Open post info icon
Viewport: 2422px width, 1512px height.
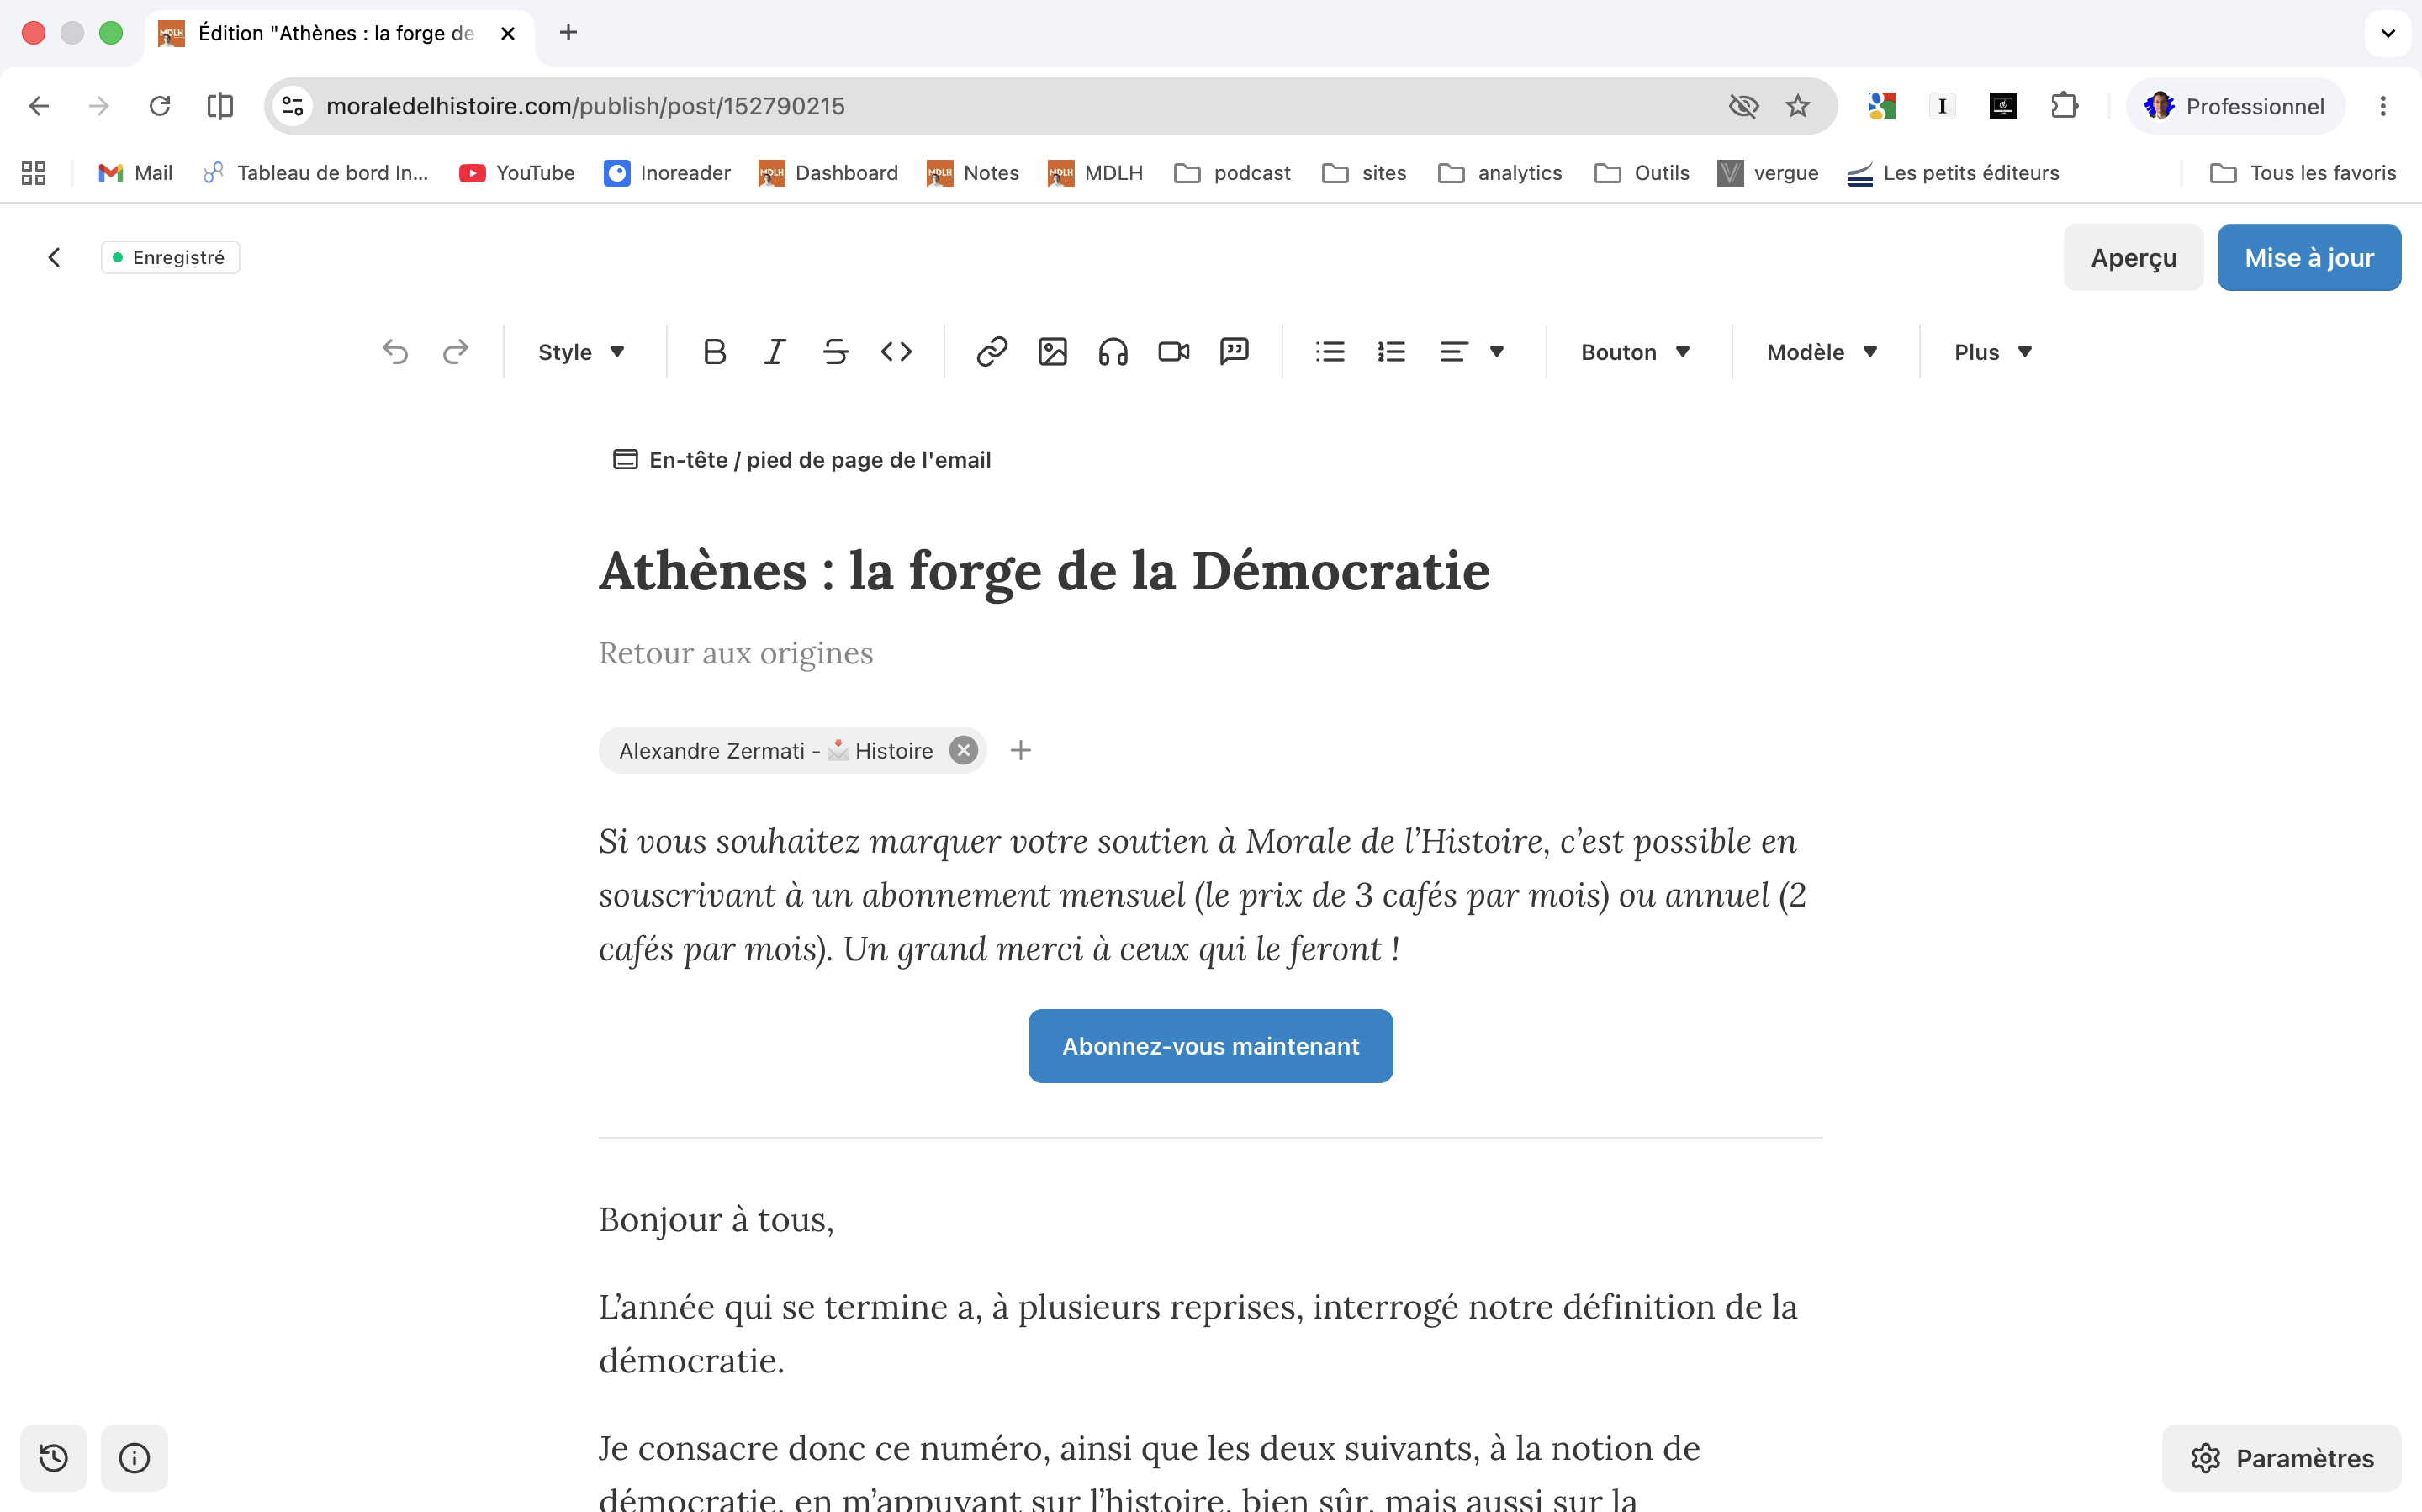[x=135, y=1458]
